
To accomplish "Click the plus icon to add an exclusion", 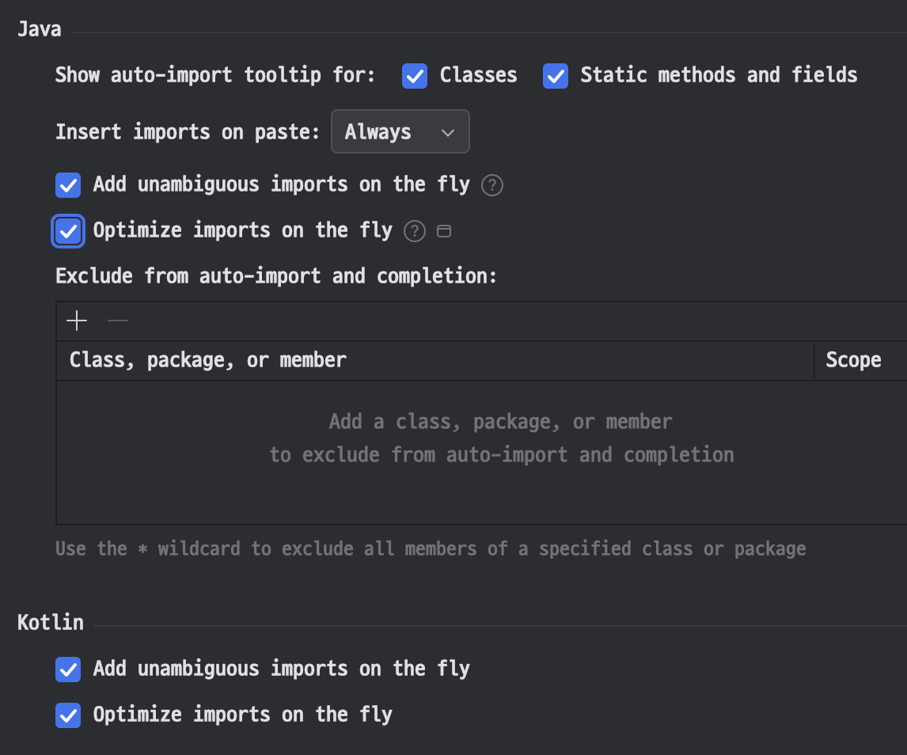I will tap(77, 321).
